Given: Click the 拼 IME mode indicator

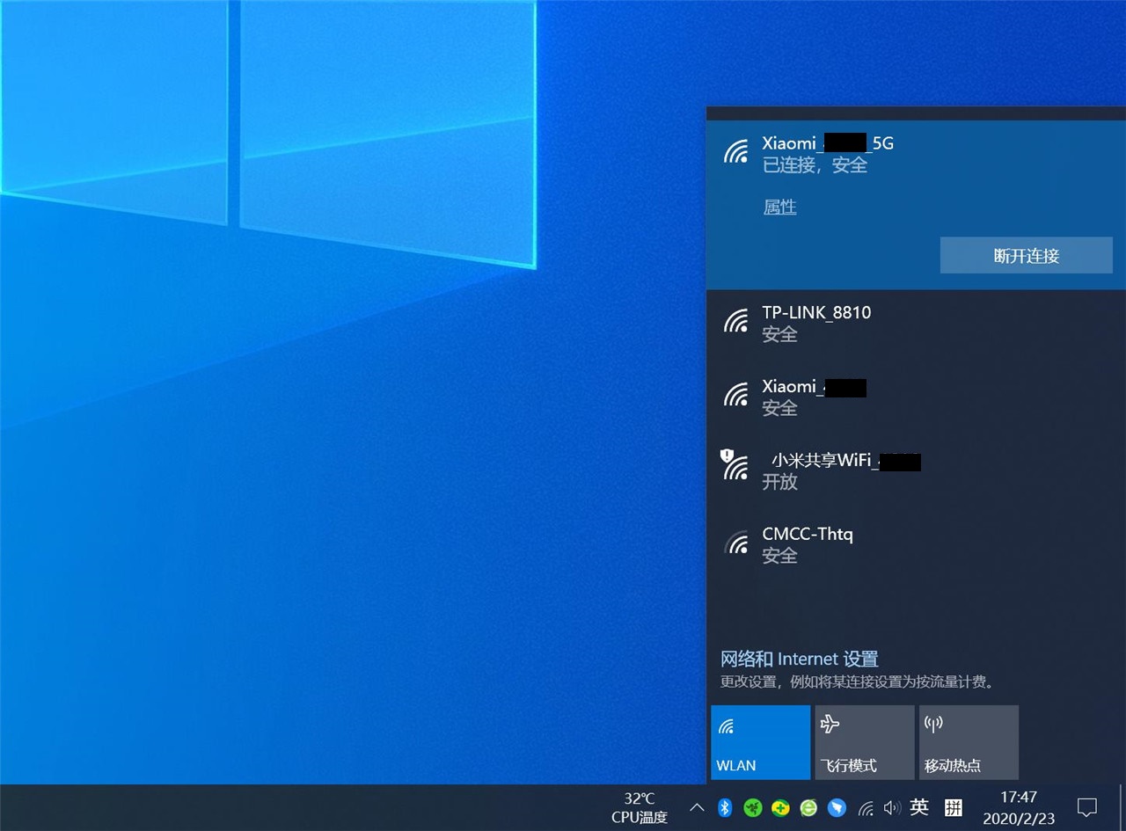Looking at the screenshot, I should pos(953,807).
